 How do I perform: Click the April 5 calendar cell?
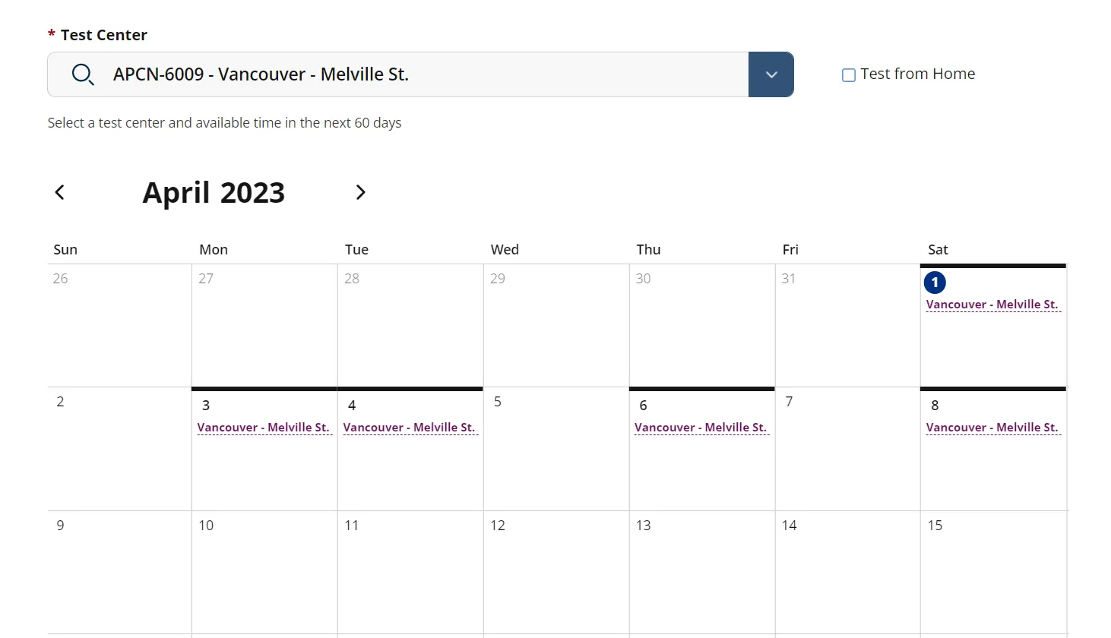[x=556, y=449]
